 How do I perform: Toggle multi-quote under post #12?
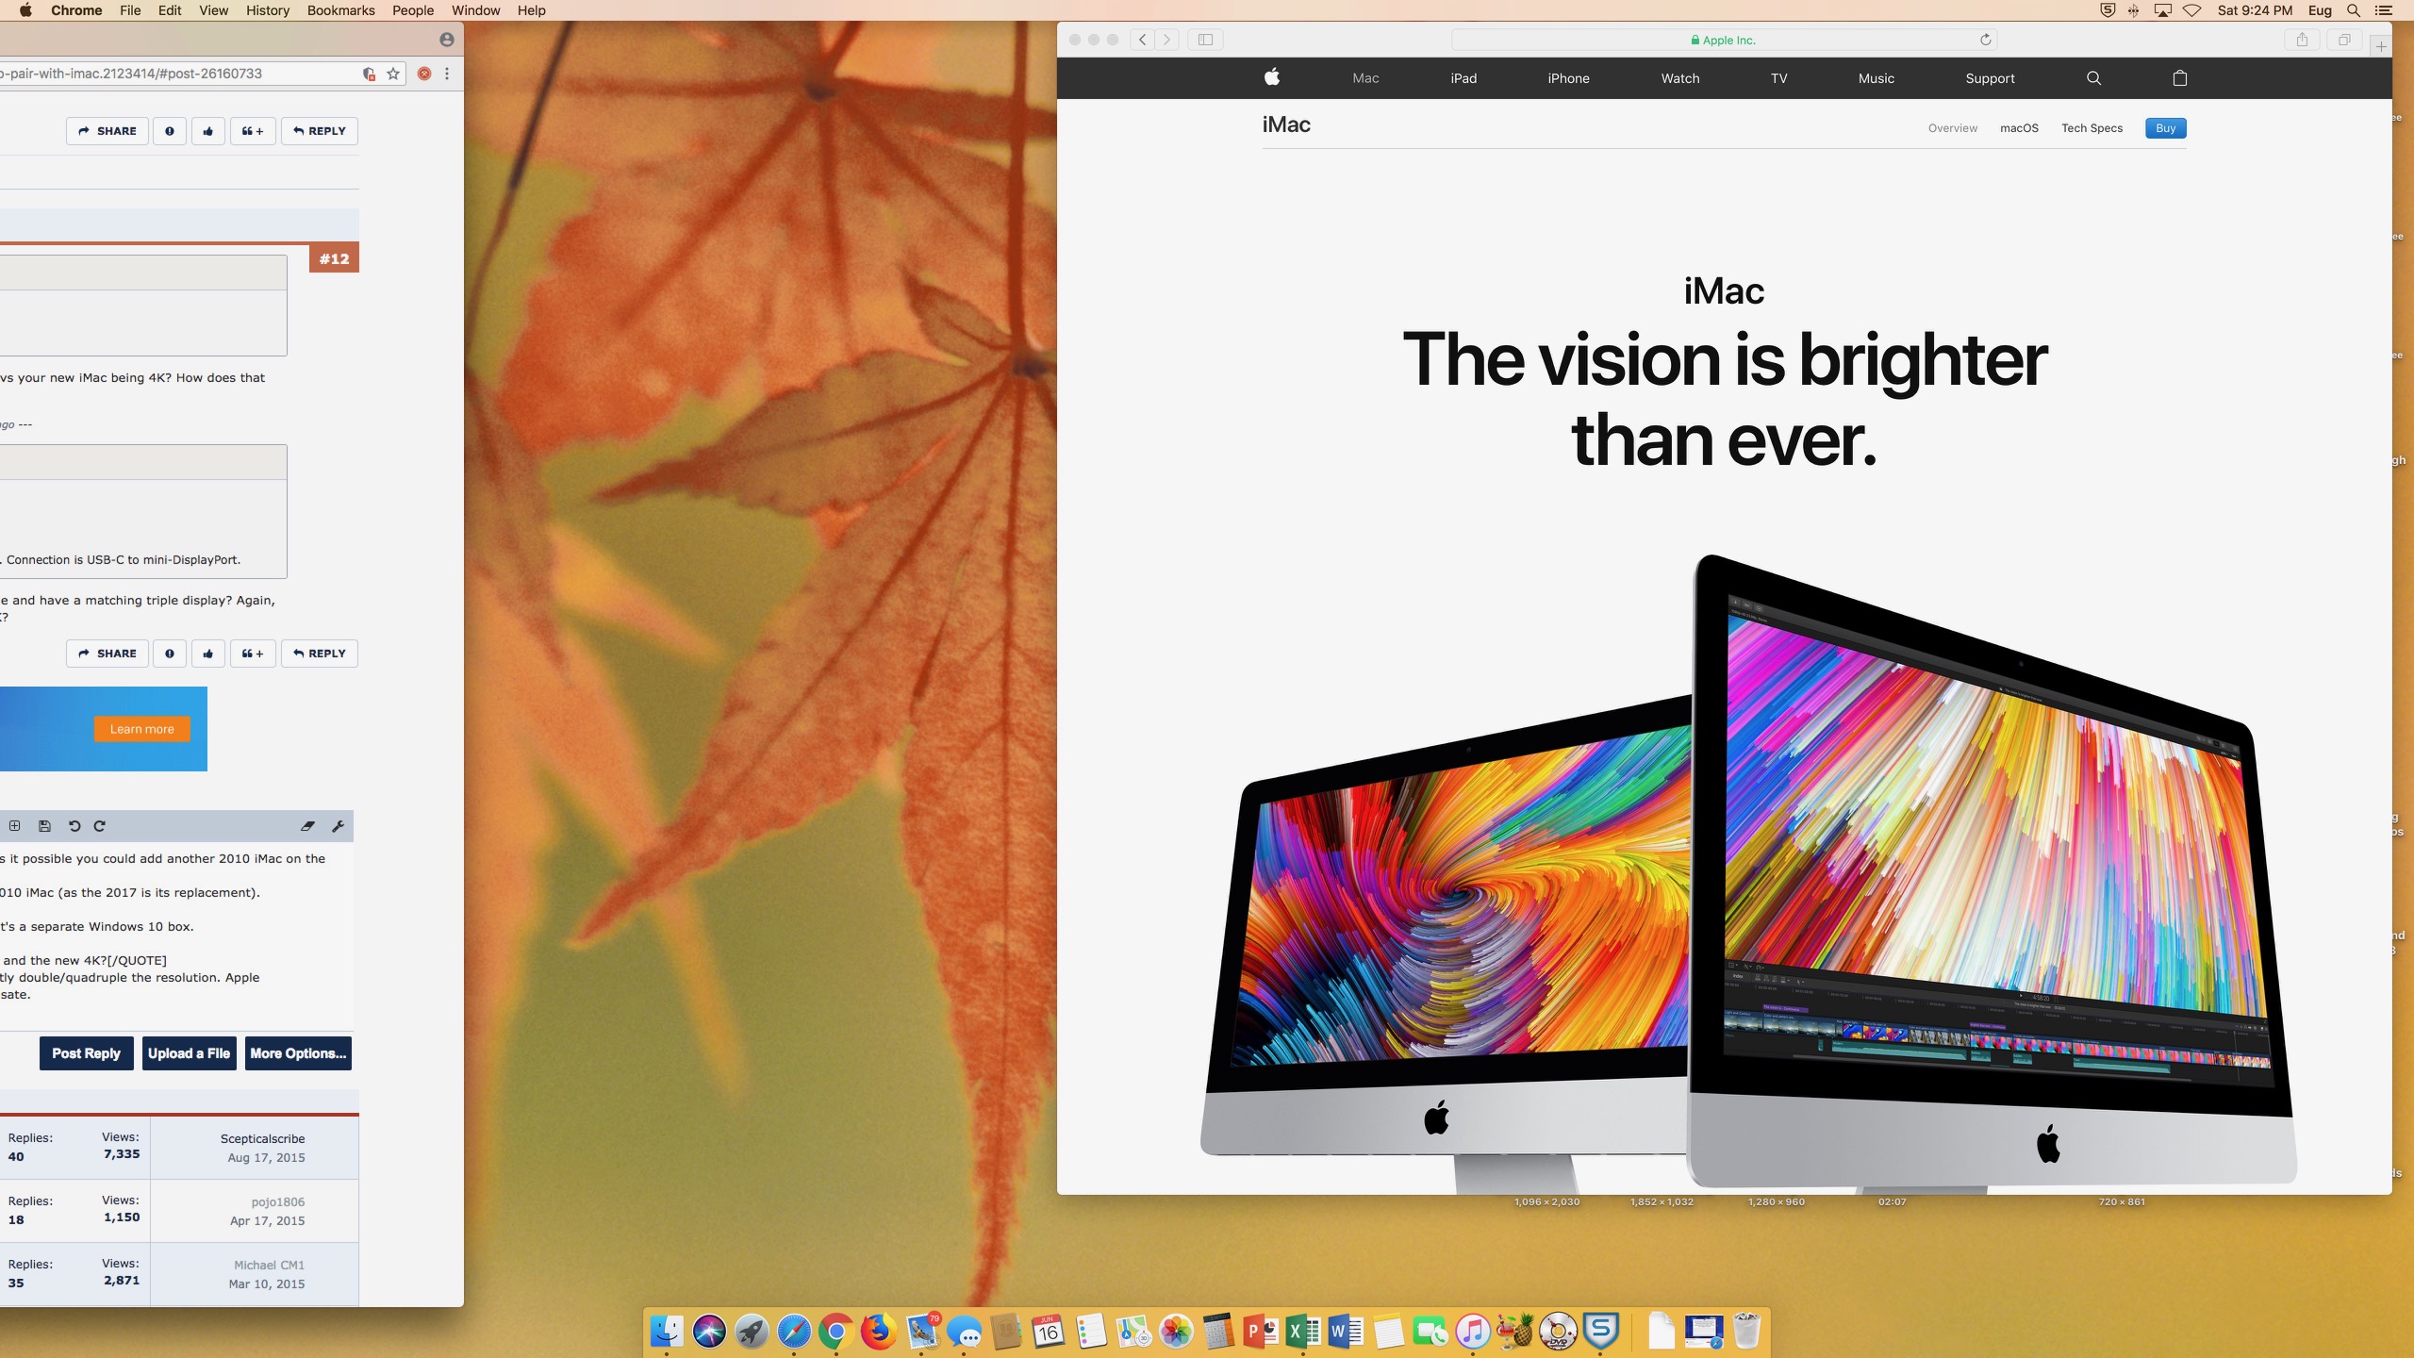(252, 654)
